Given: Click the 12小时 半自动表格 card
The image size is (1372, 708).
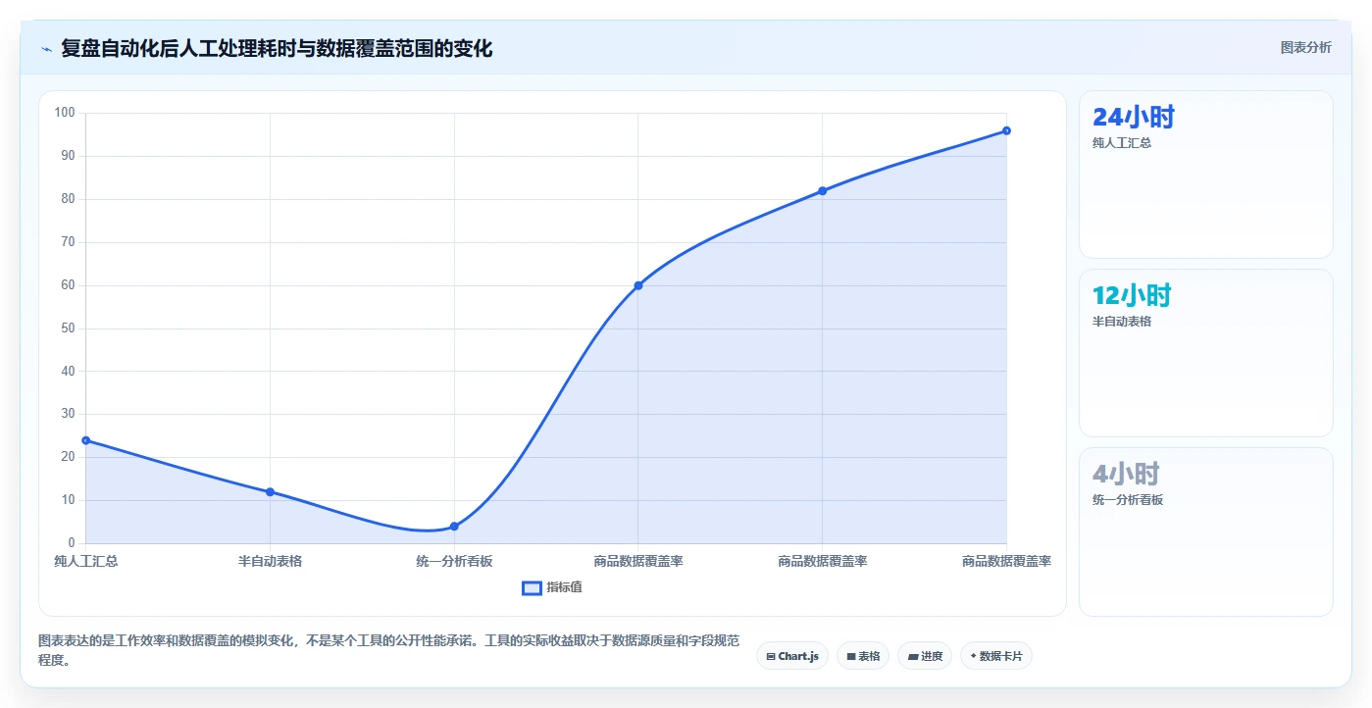Looking at the screenshot, I should pos(1205,353).
